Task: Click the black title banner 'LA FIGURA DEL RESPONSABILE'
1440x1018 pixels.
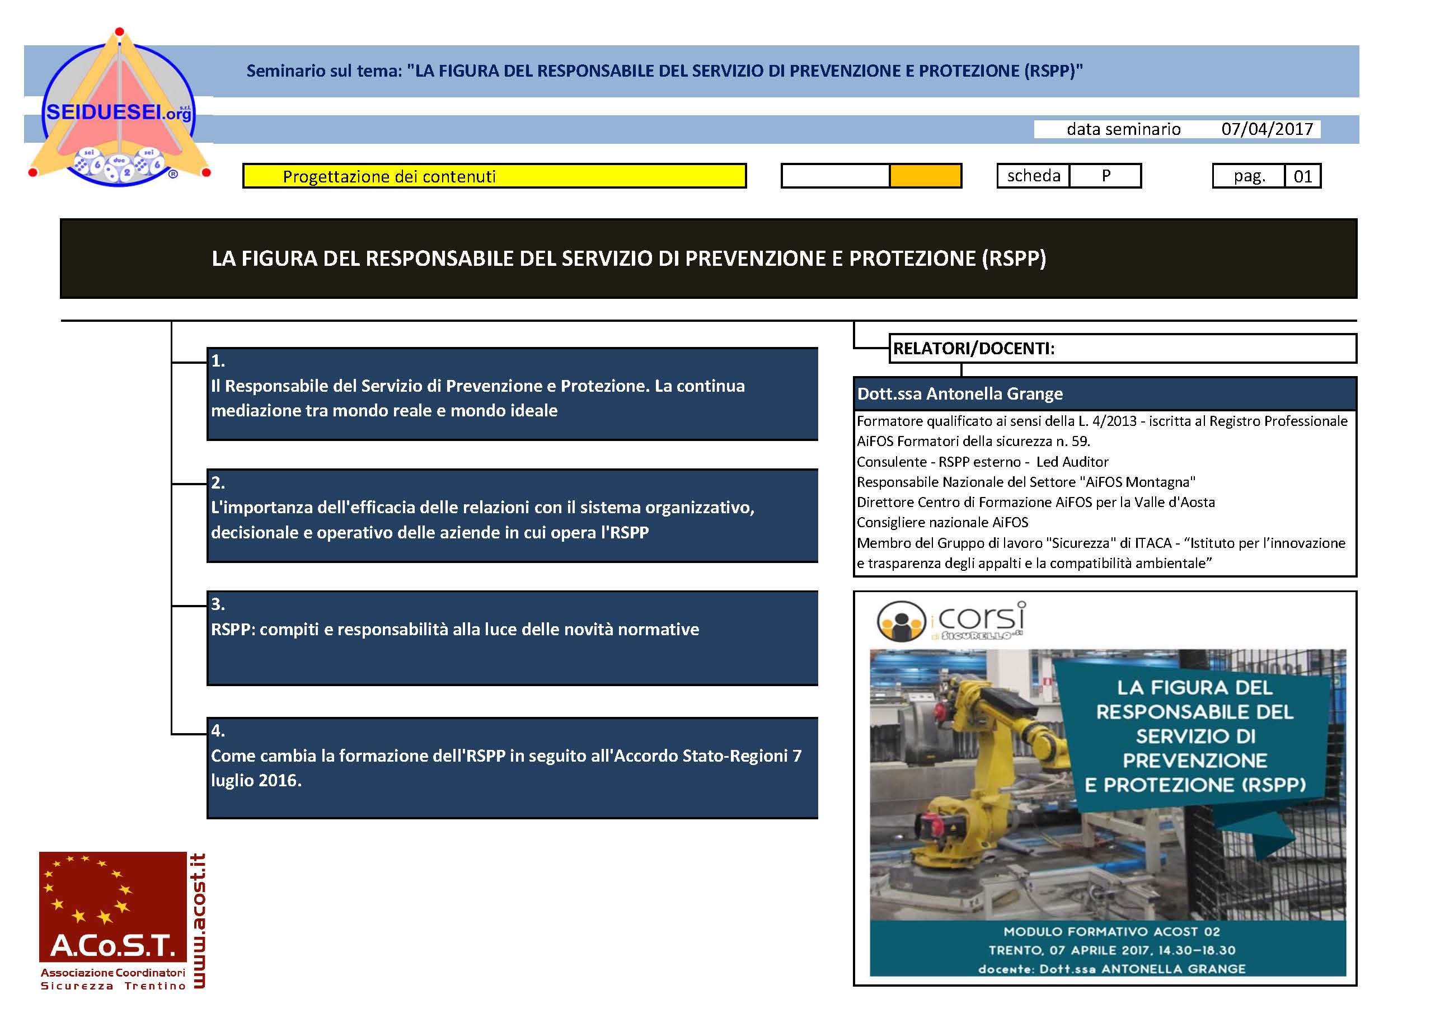Action: coord(708,259)
